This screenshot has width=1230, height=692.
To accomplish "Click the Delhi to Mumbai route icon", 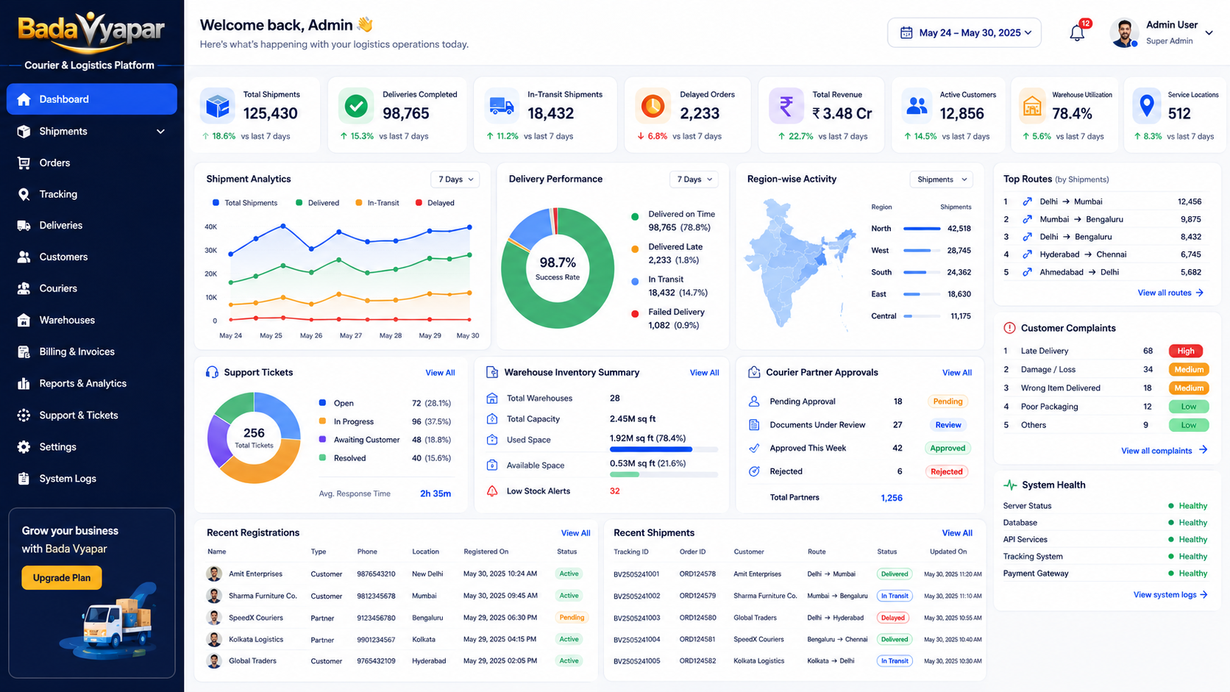I will 1027,201.
